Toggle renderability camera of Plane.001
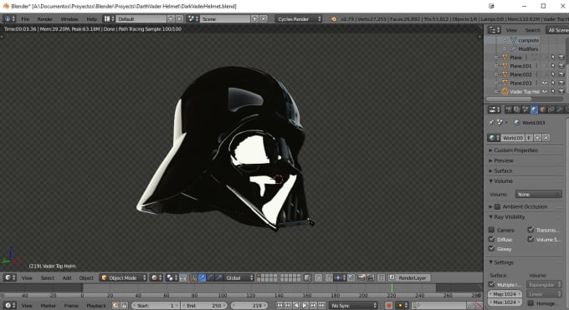 [x=561, y=66]
